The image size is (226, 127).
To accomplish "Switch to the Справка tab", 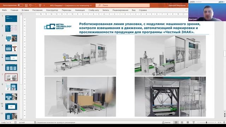I will tap(143, 10).
